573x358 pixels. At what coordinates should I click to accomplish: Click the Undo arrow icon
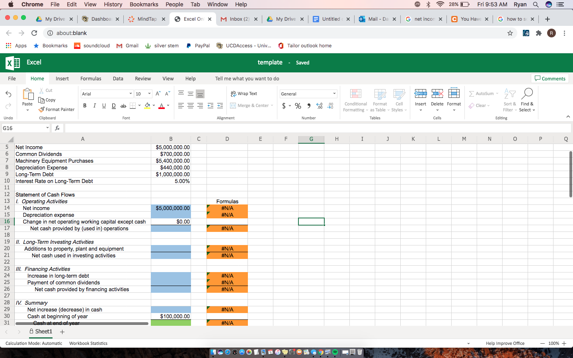pos(8,94)
